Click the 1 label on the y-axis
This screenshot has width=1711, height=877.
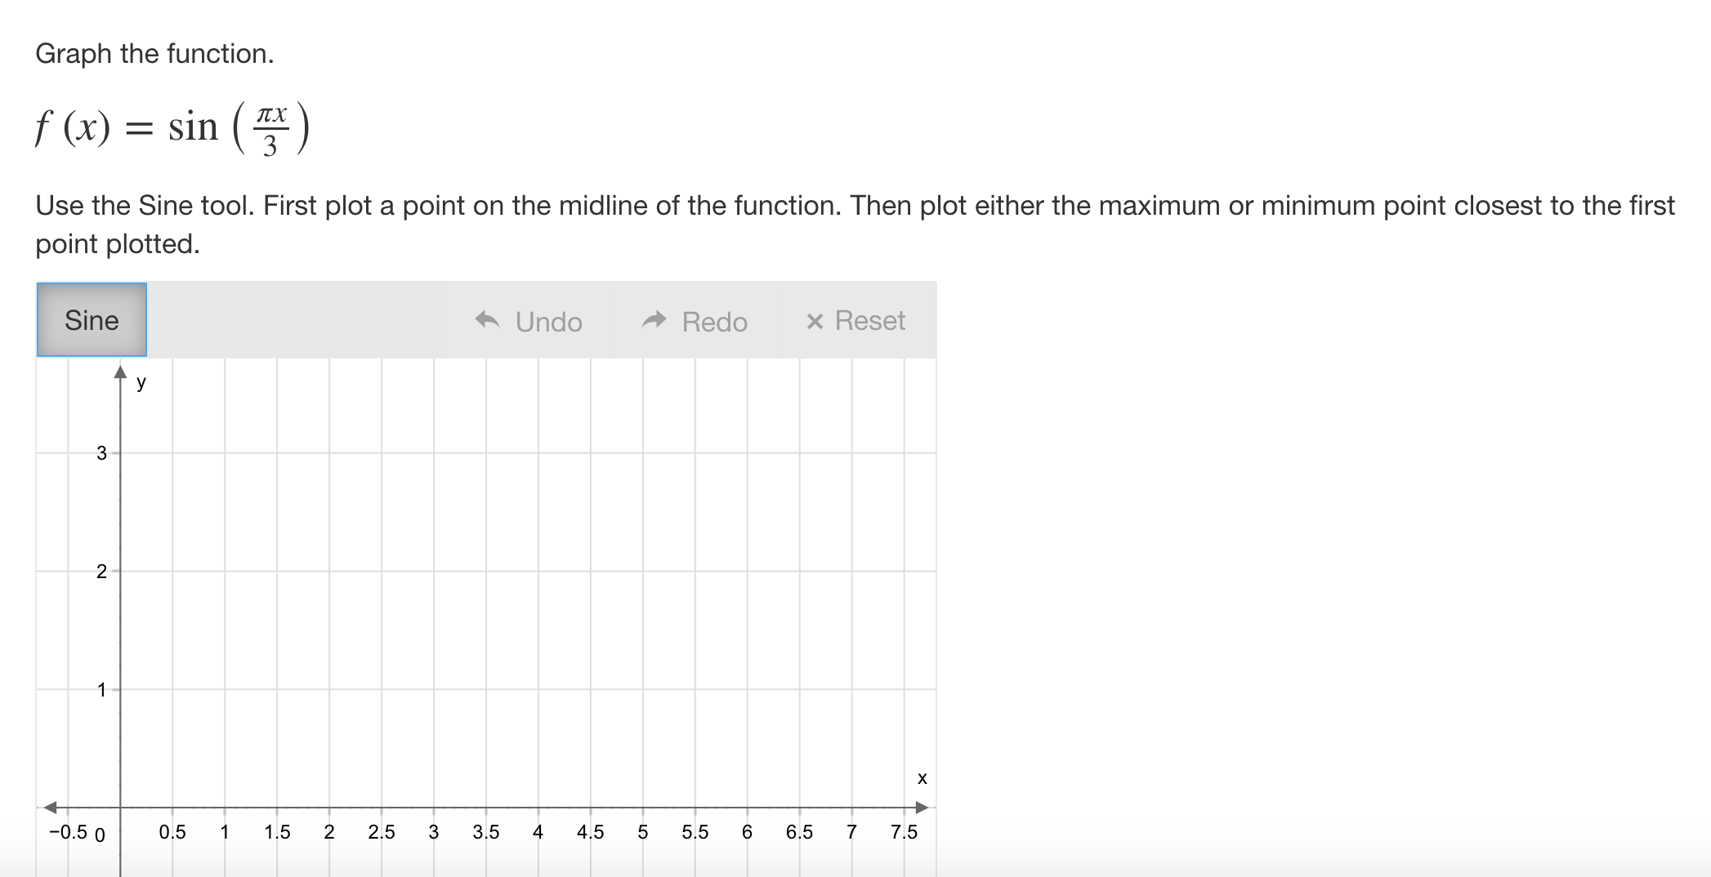coord(101,691)
